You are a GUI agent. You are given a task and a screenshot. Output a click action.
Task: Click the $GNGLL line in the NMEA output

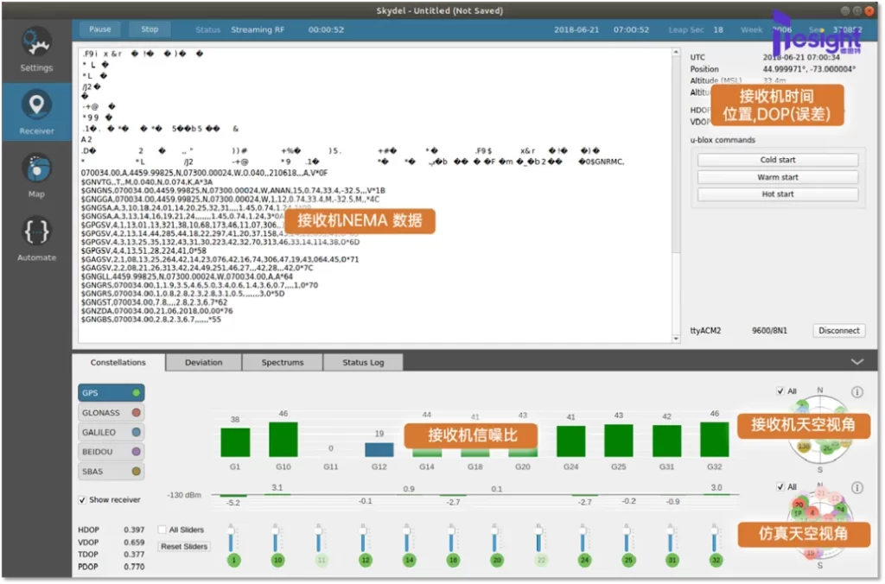click(x=187, y=276)
